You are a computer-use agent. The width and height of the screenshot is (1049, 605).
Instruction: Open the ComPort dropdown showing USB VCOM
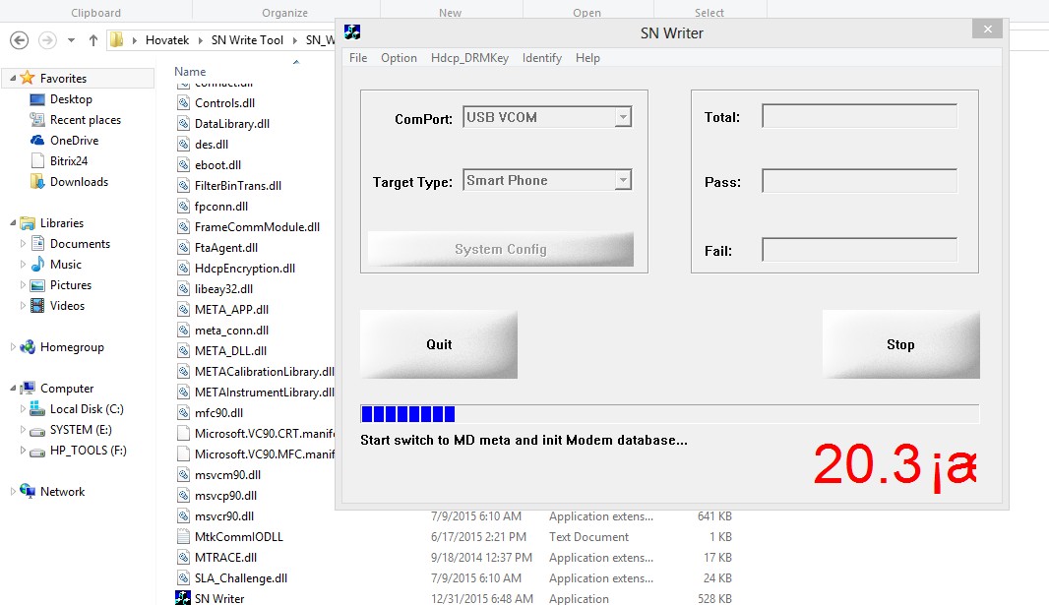623,116
